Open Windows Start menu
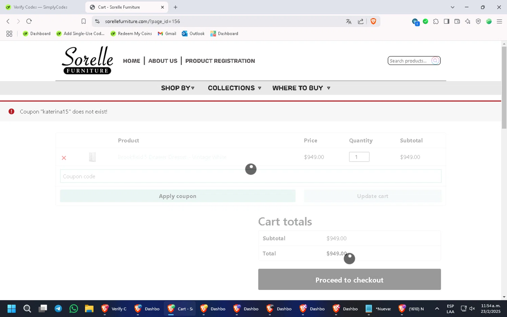 click(x=11, y=309)
